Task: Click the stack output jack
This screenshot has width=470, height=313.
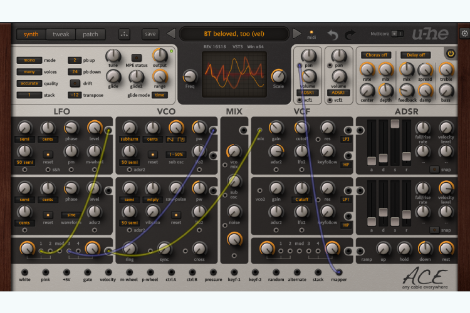Action: [318, 272]
